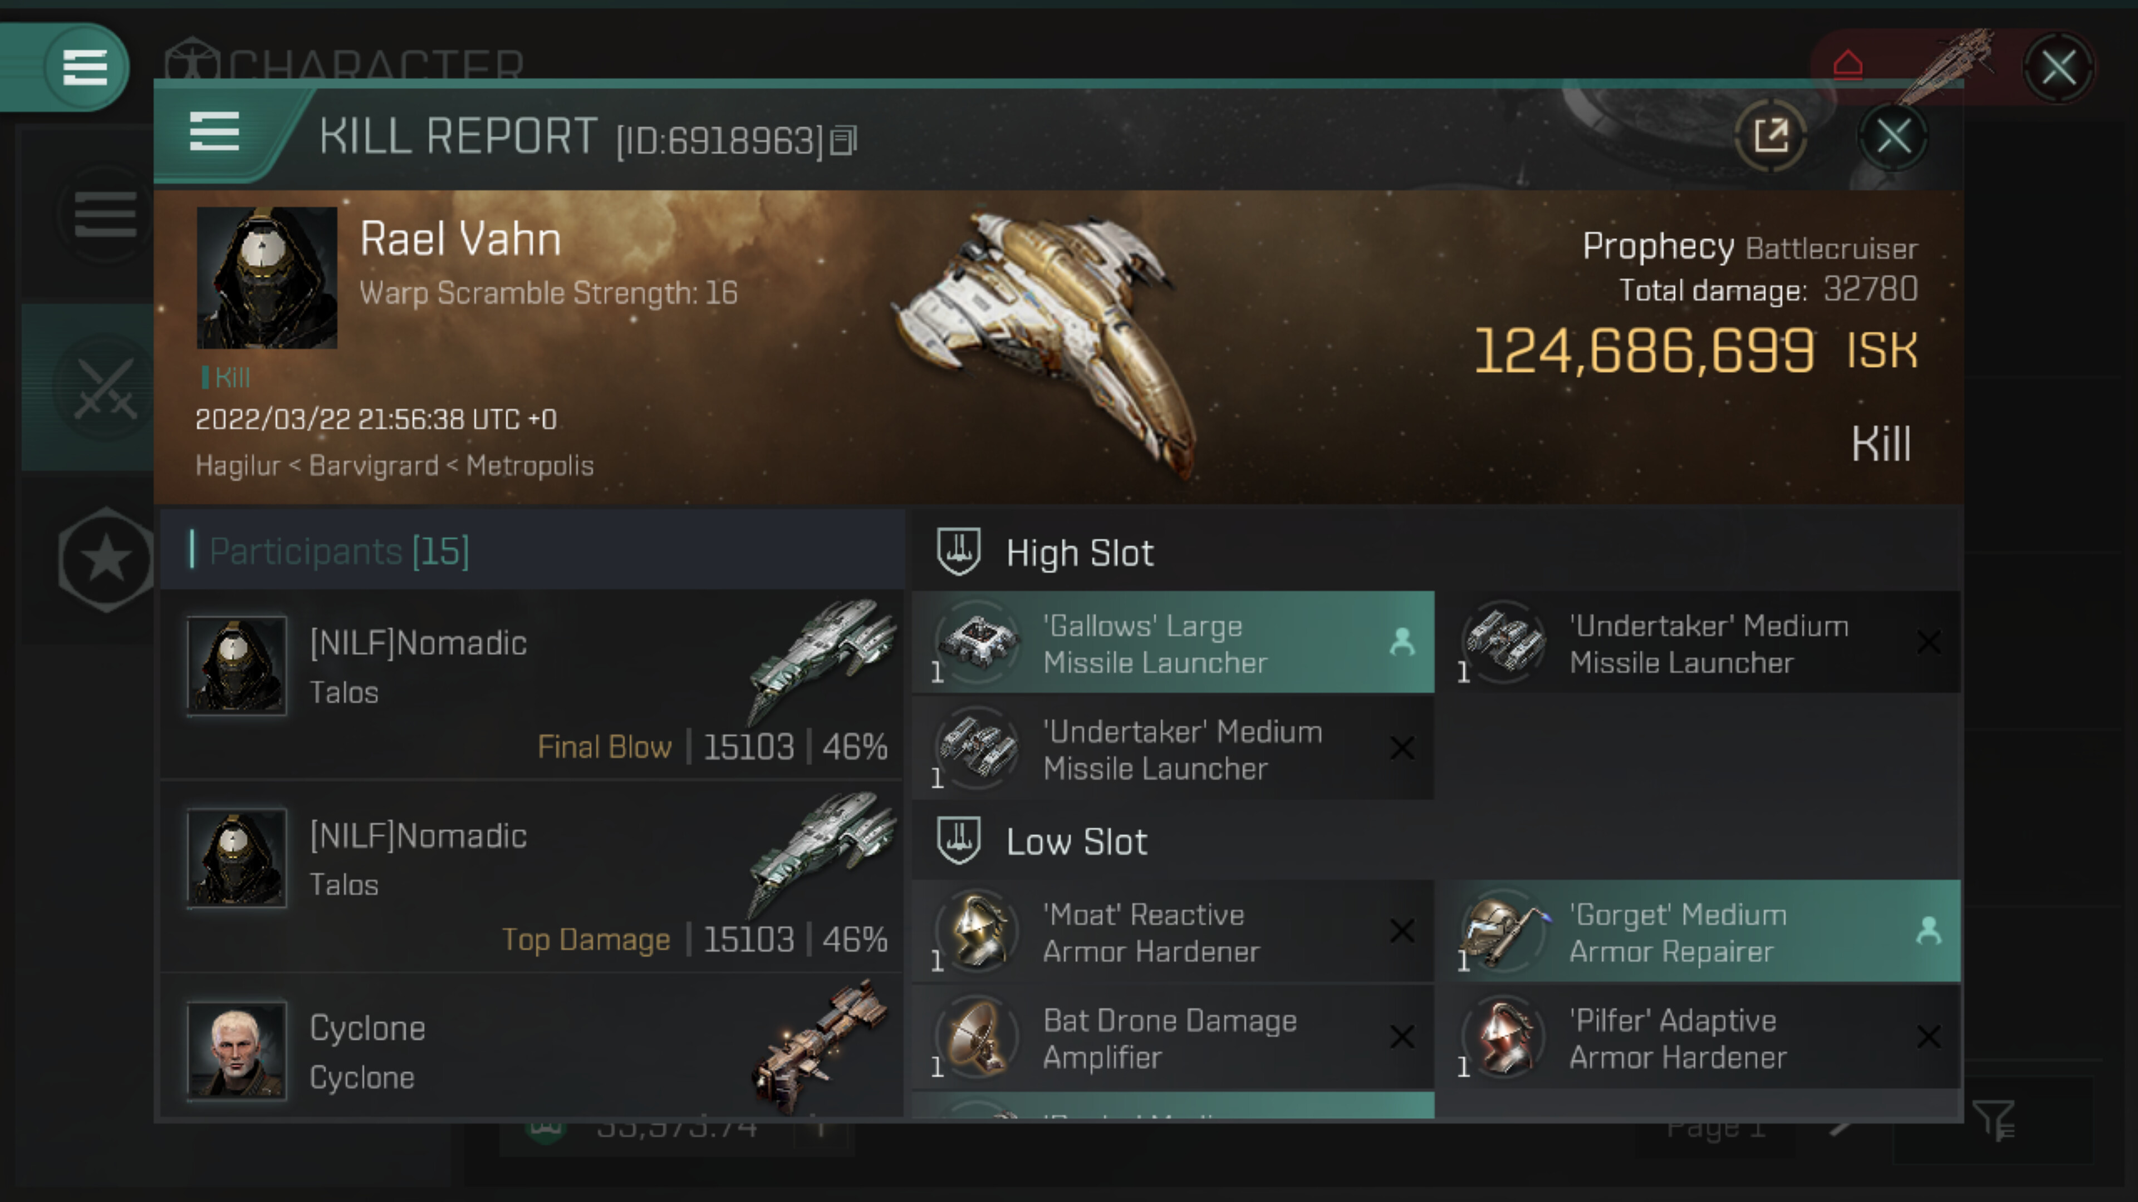Select the Cyclone participant entry

[x=532, y=1050]
